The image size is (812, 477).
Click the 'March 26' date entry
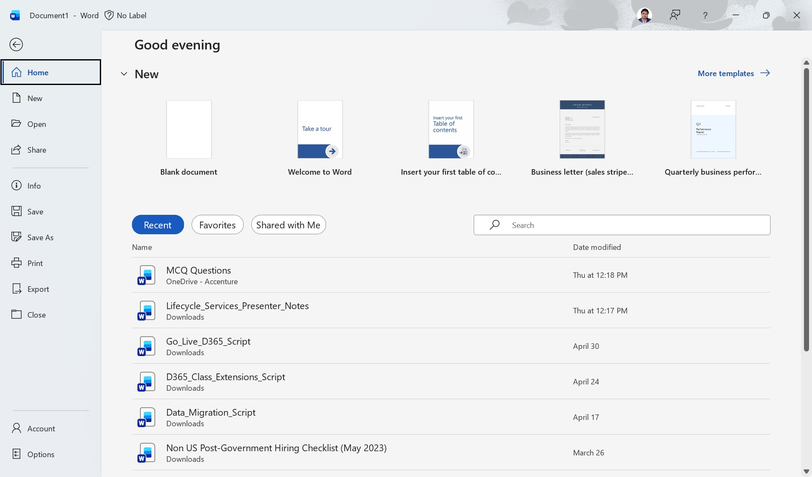click(x=588, y=452)
